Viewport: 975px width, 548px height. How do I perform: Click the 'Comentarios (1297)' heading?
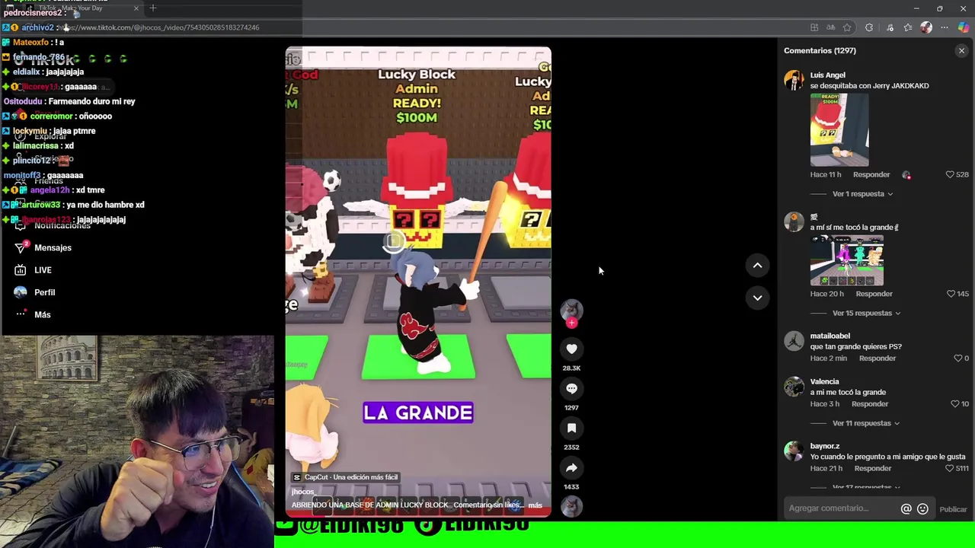pyautogui.click(x=820, y=51)
